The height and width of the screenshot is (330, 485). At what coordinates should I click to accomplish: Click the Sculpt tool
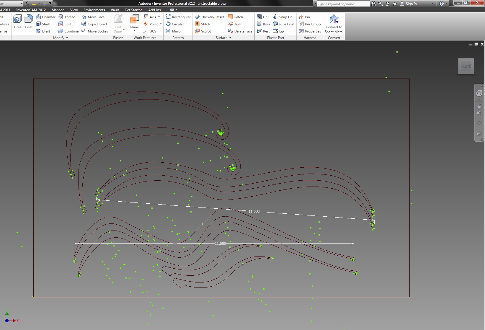point(203,31)
